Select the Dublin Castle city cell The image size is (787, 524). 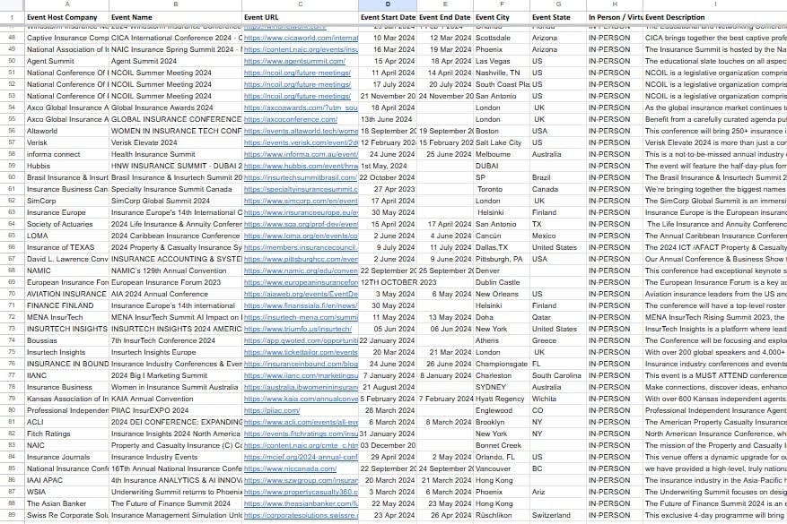502,282
